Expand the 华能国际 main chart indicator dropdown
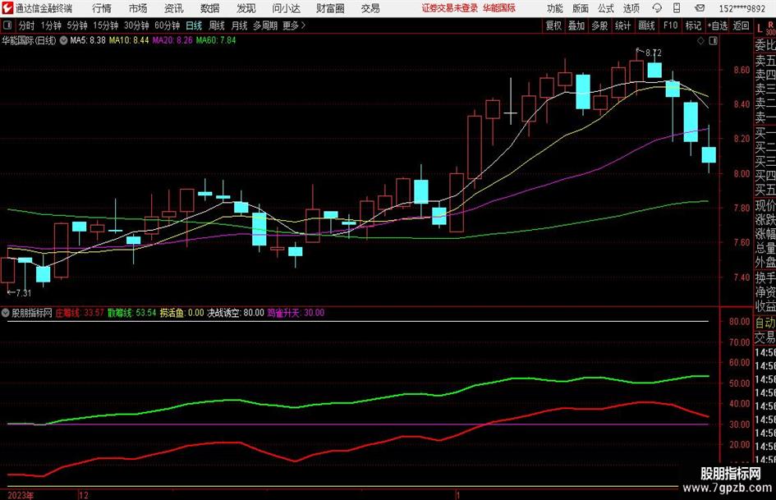776x500 pixels. point(63,40)
